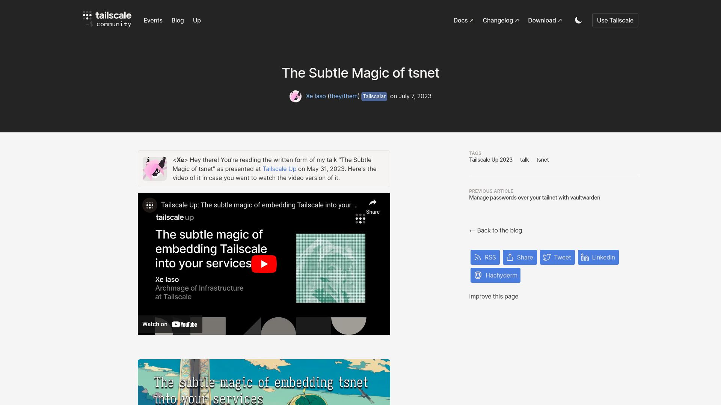Click the date text 'on July 7, 2023'
The width and height of the screenshot is (721, 405).
(x=411, y=96)
